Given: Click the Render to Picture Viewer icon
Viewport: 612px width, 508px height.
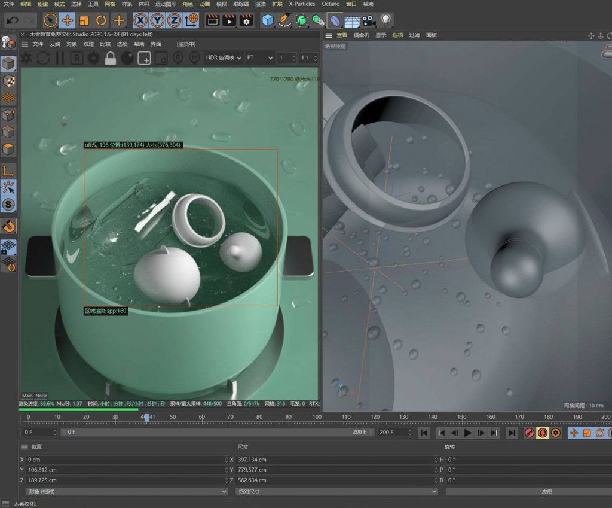Looking at the screenshot, I should pos(230,20).
